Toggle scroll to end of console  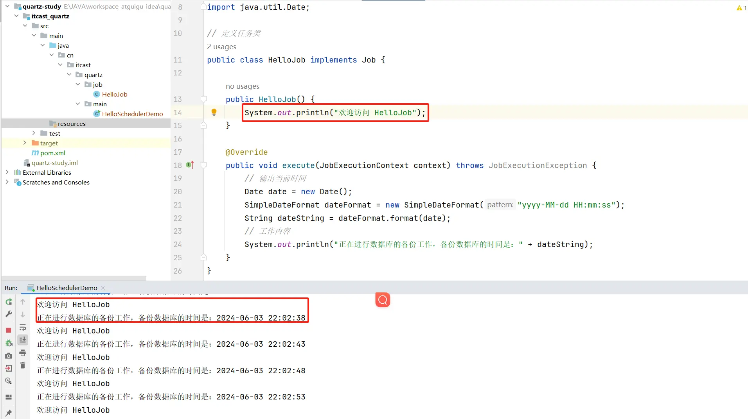coord(23,340)
